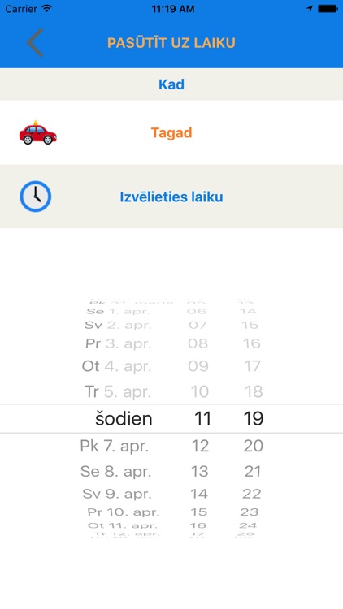The height and width of the screenshot is (609, 343).
Task: Tap the location arrow status icon
Action: tap(309, 9)
